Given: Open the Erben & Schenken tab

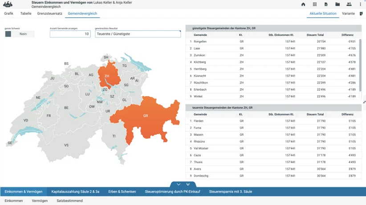Looking at the screenshot, I should [x=122, y=192].
